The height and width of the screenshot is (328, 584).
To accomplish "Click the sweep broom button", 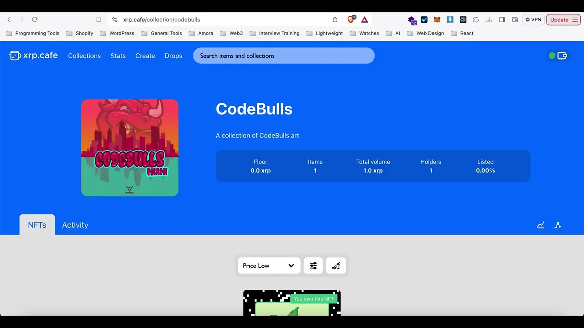I will pos(336,266).
